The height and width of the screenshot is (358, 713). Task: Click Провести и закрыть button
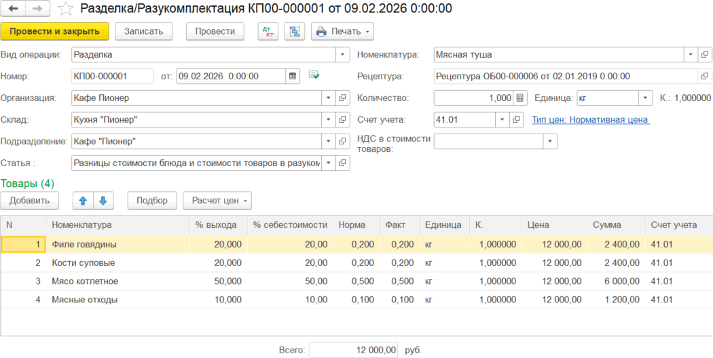pyautogui.click(x=54, y=31)
